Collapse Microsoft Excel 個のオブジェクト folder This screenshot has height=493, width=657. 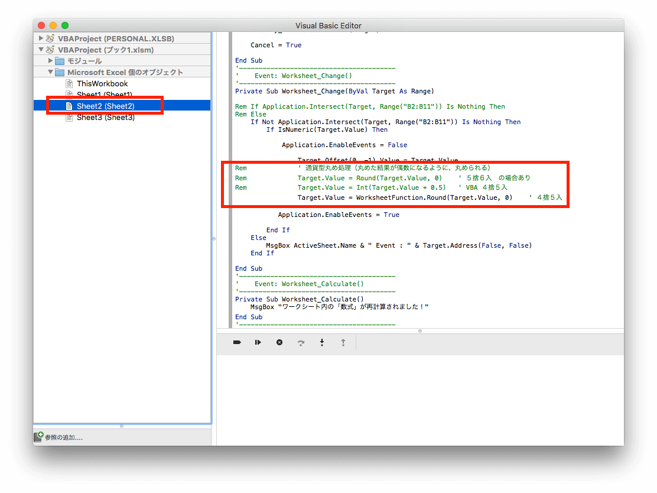click(x=50, y=72)
